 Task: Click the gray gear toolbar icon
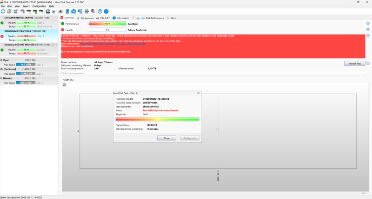[93, 11]
